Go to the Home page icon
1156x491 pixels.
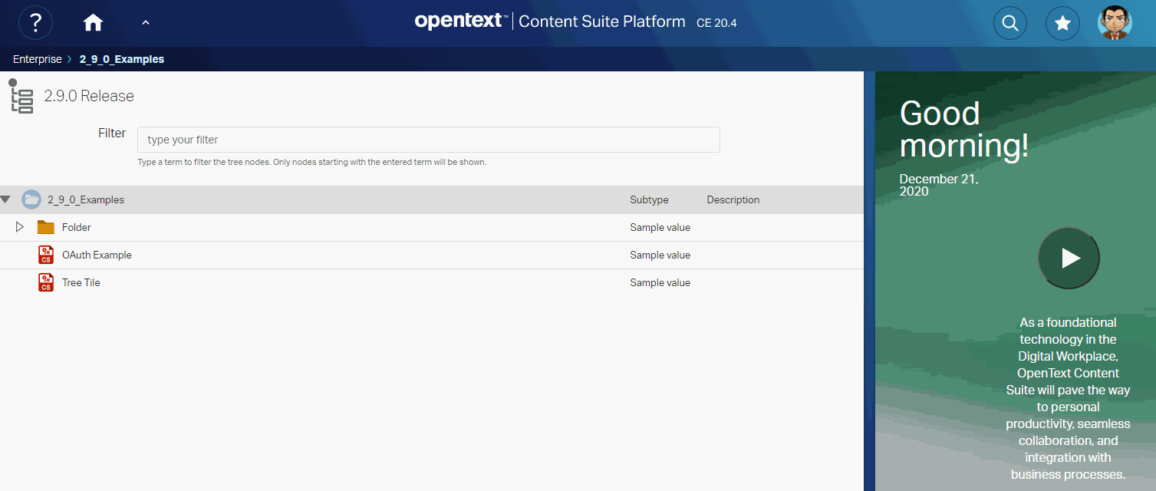coord(93,23)
